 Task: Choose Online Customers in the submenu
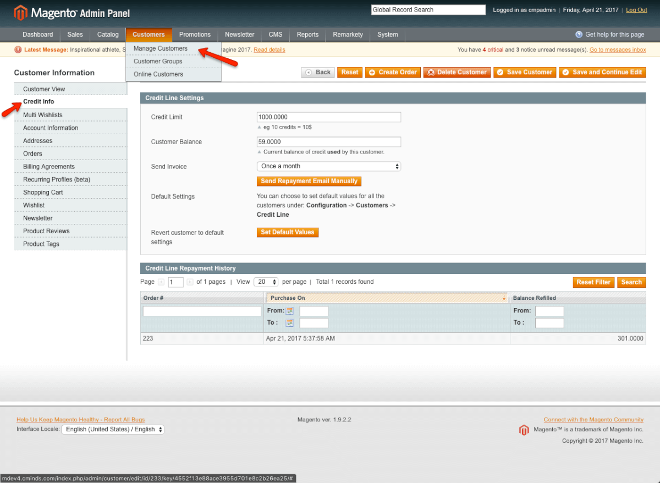158,74
